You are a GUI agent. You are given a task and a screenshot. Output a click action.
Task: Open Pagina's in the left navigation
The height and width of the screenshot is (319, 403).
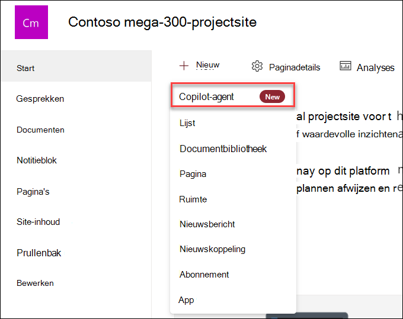(33, 192)
